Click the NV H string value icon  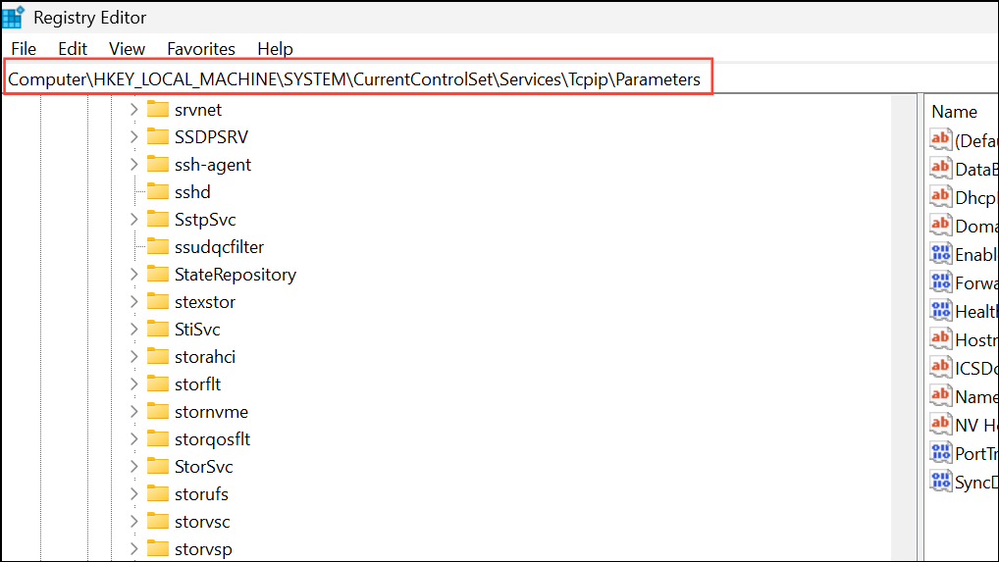[940, 424]
